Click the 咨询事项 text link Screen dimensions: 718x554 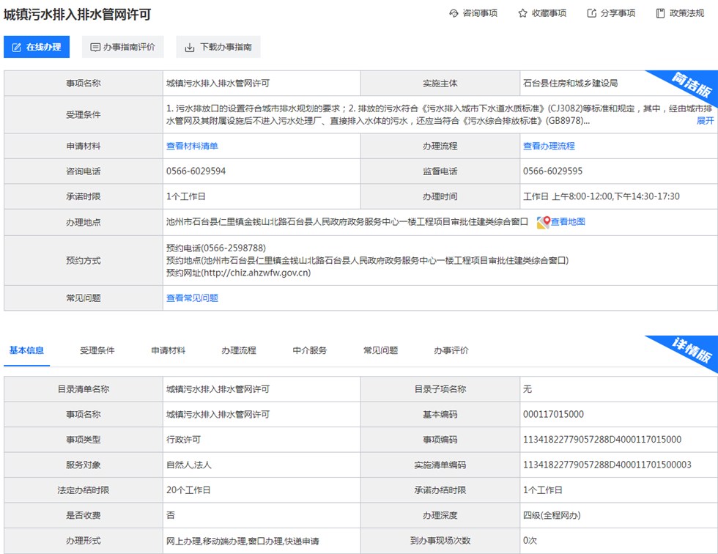point(480,13)
